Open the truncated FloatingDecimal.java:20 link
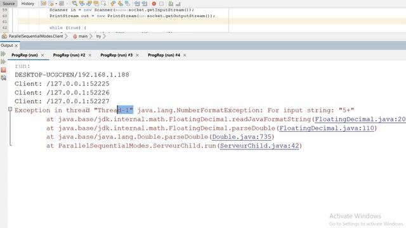This screenshot has height=228, width=406. tap(360, 119)
